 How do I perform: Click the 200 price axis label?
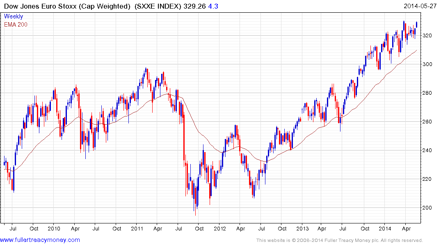pos(427,208)
